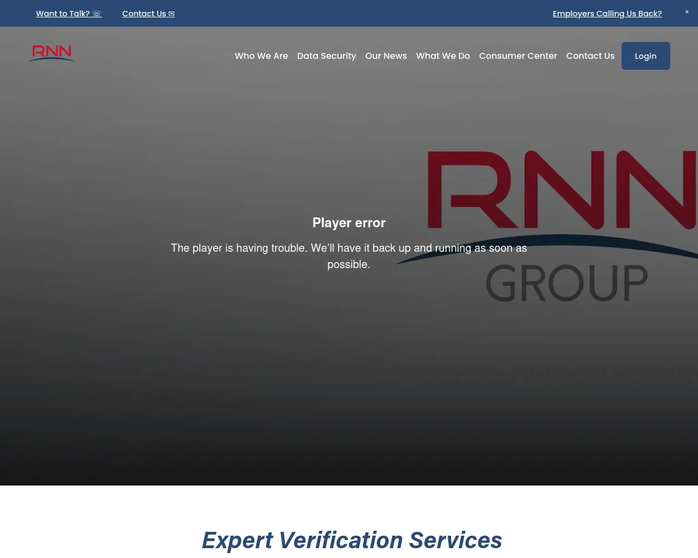Screen dimensions: 698x558
Task: Close the top announcement bar
Action: click(x=687, y=12)
